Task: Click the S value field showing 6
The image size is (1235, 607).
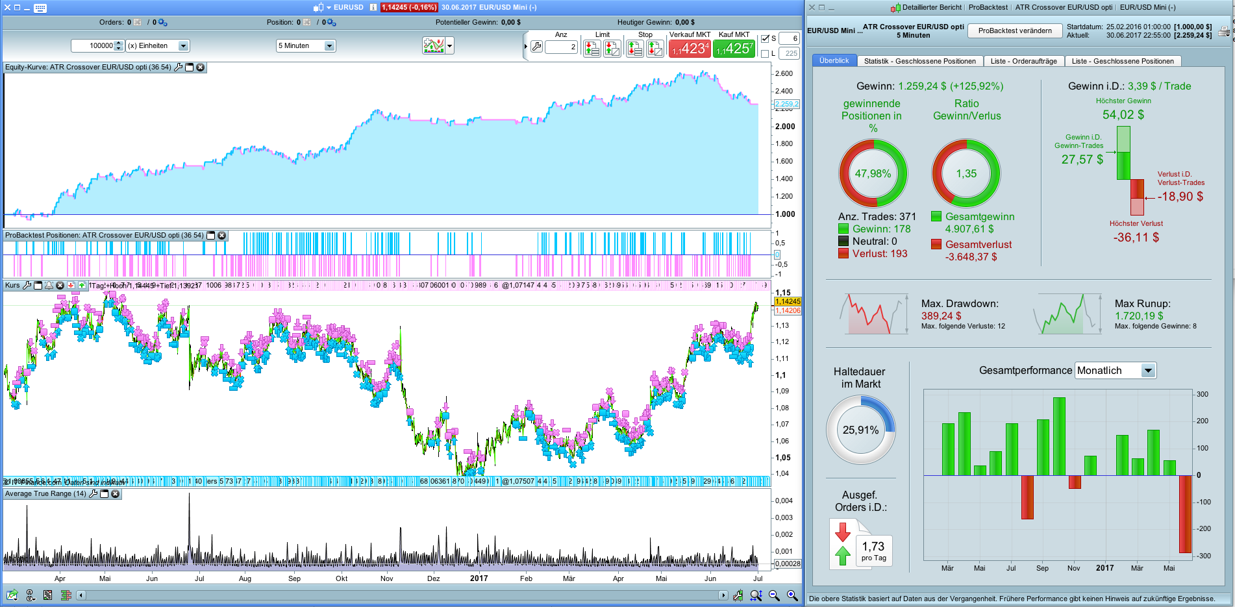Action: click(x=789, y=38)
